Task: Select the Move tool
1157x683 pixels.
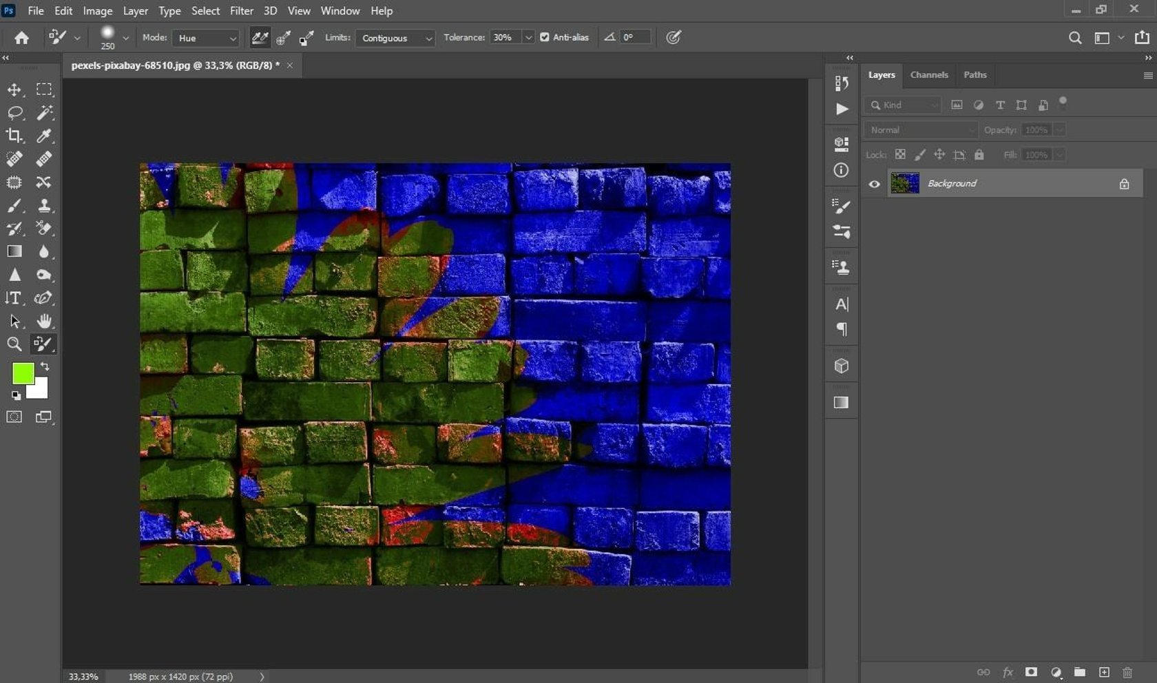Action: point(14,90)
